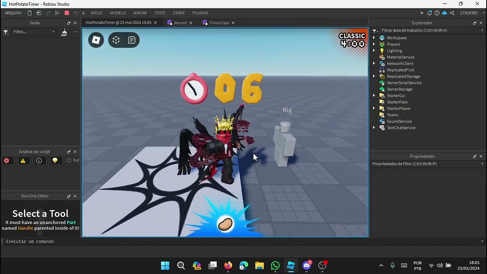
Task: Switch to the TimerClass script tab
Action: point(219,23)
